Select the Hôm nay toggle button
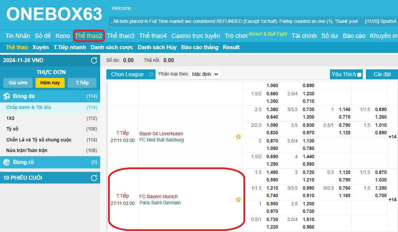The width and height of the screenshot is (398, 232). pyautogui.click(x=50, y=83)
